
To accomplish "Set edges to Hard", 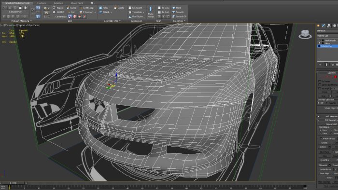I will (177, 8).
